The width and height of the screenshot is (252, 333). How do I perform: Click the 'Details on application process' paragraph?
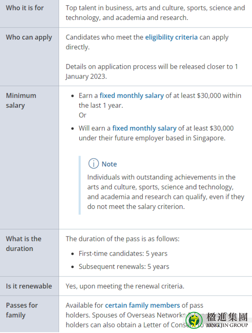pos(152,71)
